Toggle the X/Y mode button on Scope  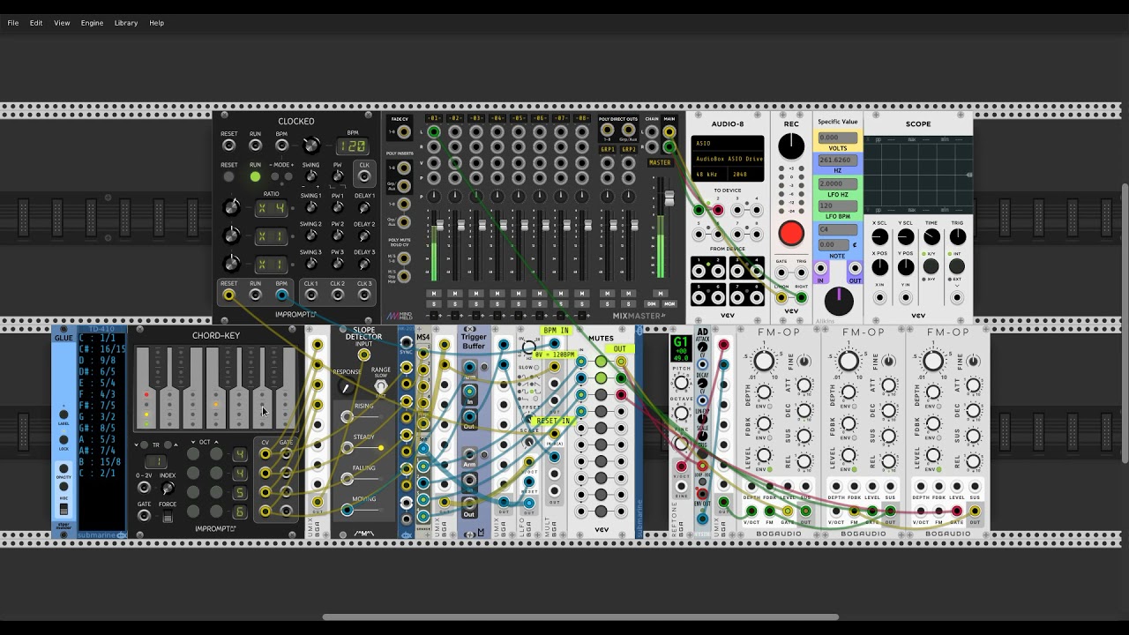(931, 267)
